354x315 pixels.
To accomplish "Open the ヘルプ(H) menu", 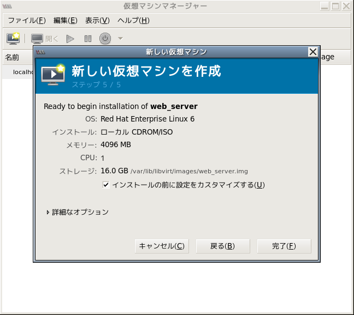I will (x=133, y=21).
